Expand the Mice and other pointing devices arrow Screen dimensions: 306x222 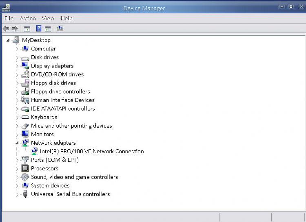[17, 126]
